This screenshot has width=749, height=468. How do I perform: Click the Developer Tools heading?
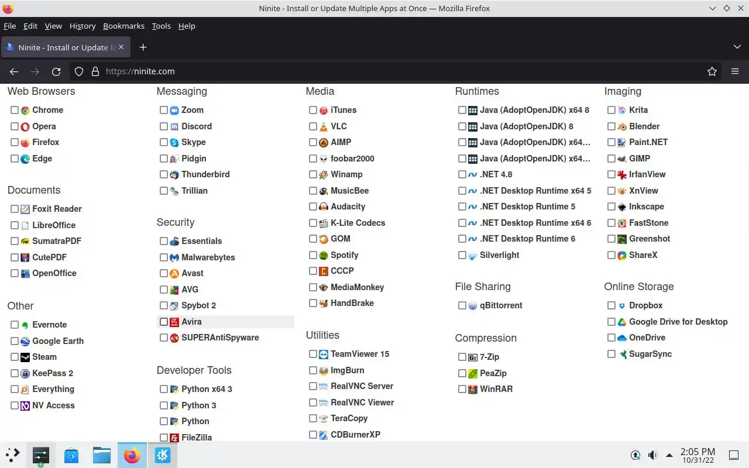pos(194,370)
